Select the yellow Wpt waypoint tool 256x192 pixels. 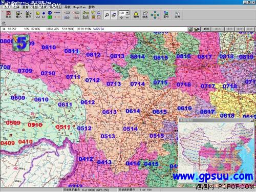38,13
